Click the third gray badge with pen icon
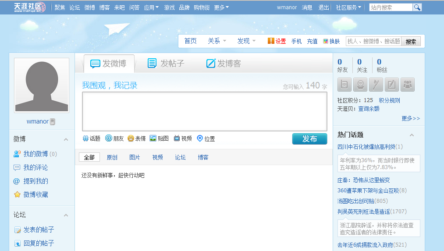Viewport: 444px width, 251px height. 376,85
